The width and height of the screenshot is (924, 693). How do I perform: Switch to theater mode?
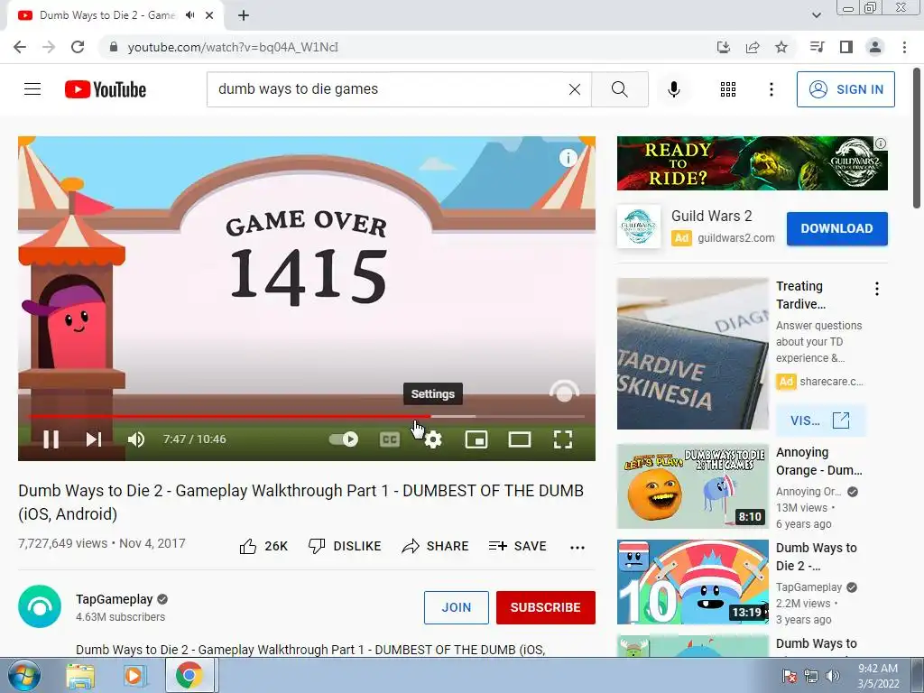click(x=520, y=439)
